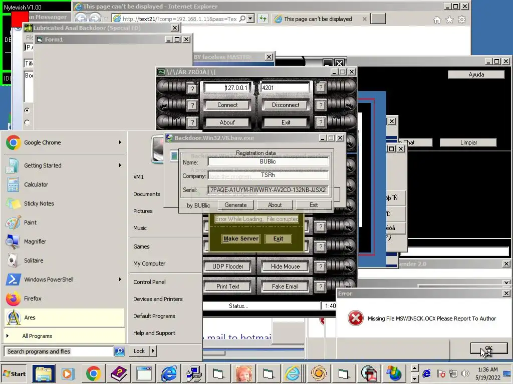Click the 127.0.0.1 IP address field

227,87
